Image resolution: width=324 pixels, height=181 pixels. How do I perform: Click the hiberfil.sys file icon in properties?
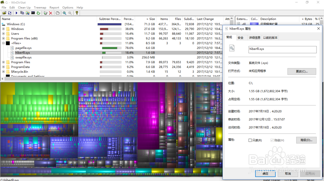(232, 48)
